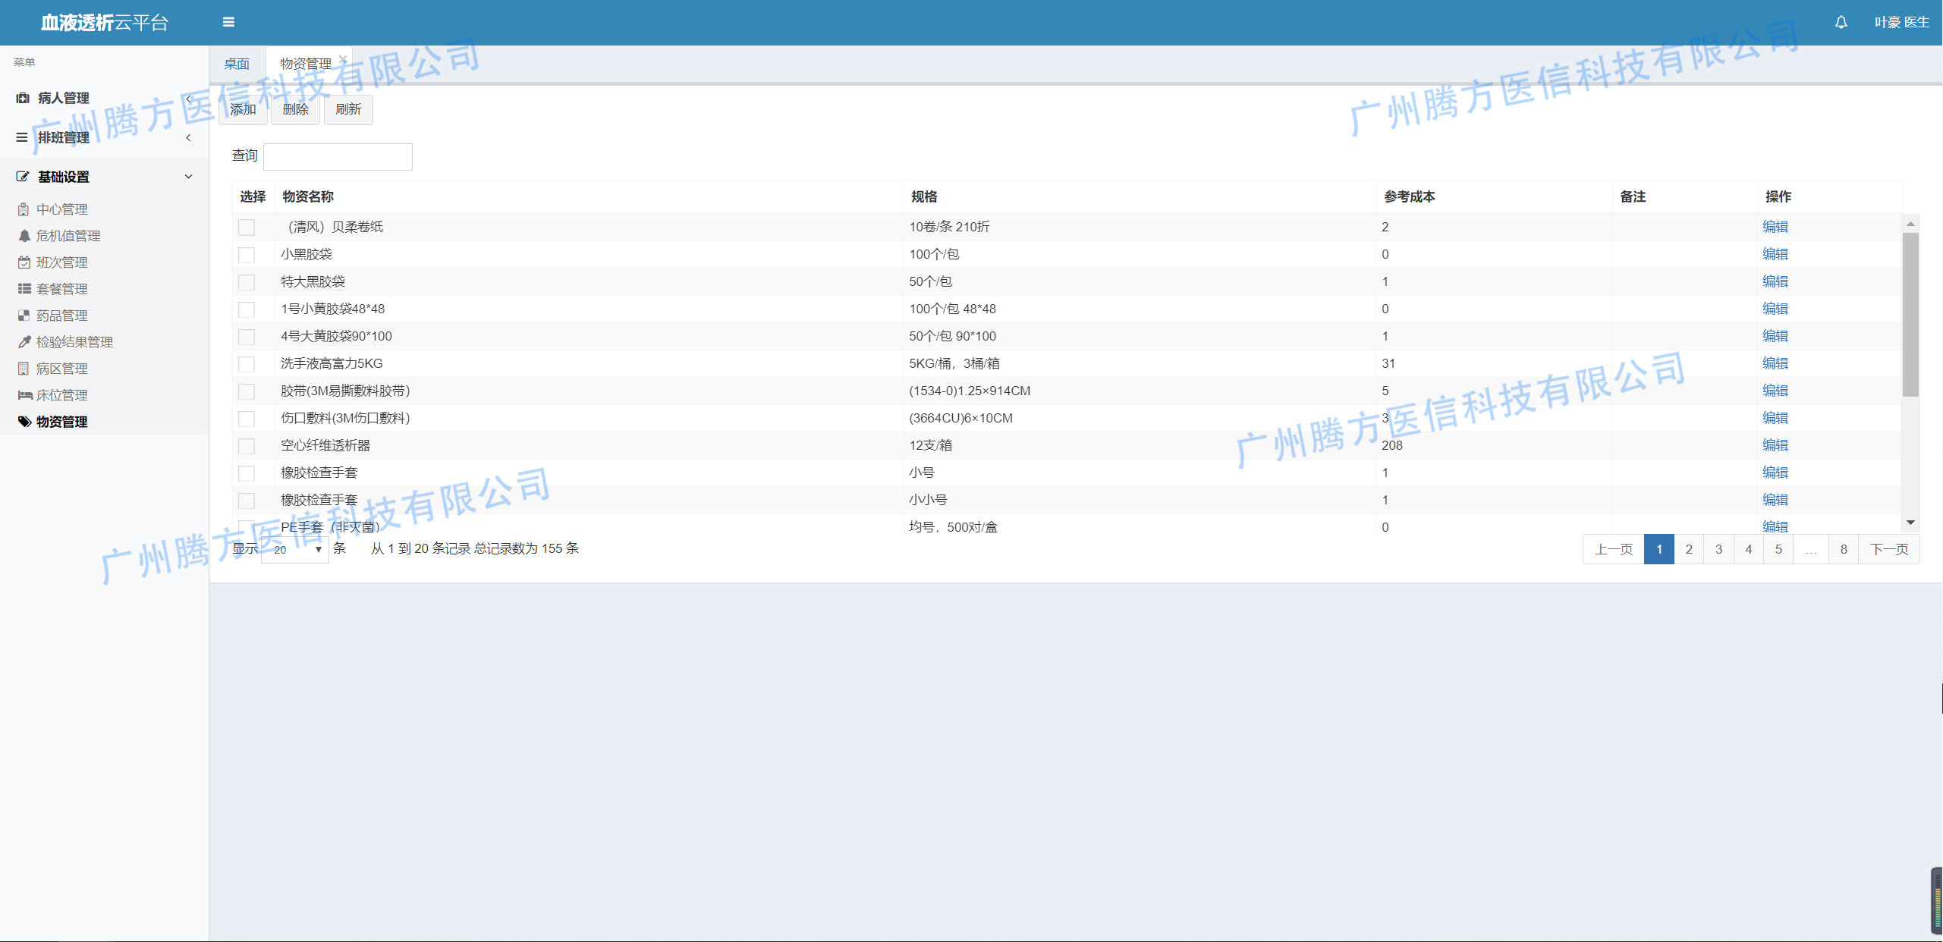Click the 中心管理 building icon

click(24, 209)
